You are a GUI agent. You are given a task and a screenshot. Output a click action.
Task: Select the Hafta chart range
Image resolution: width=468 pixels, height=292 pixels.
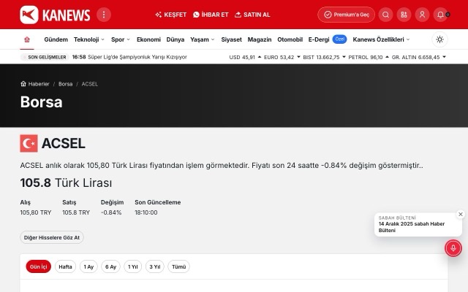[65, 266]
